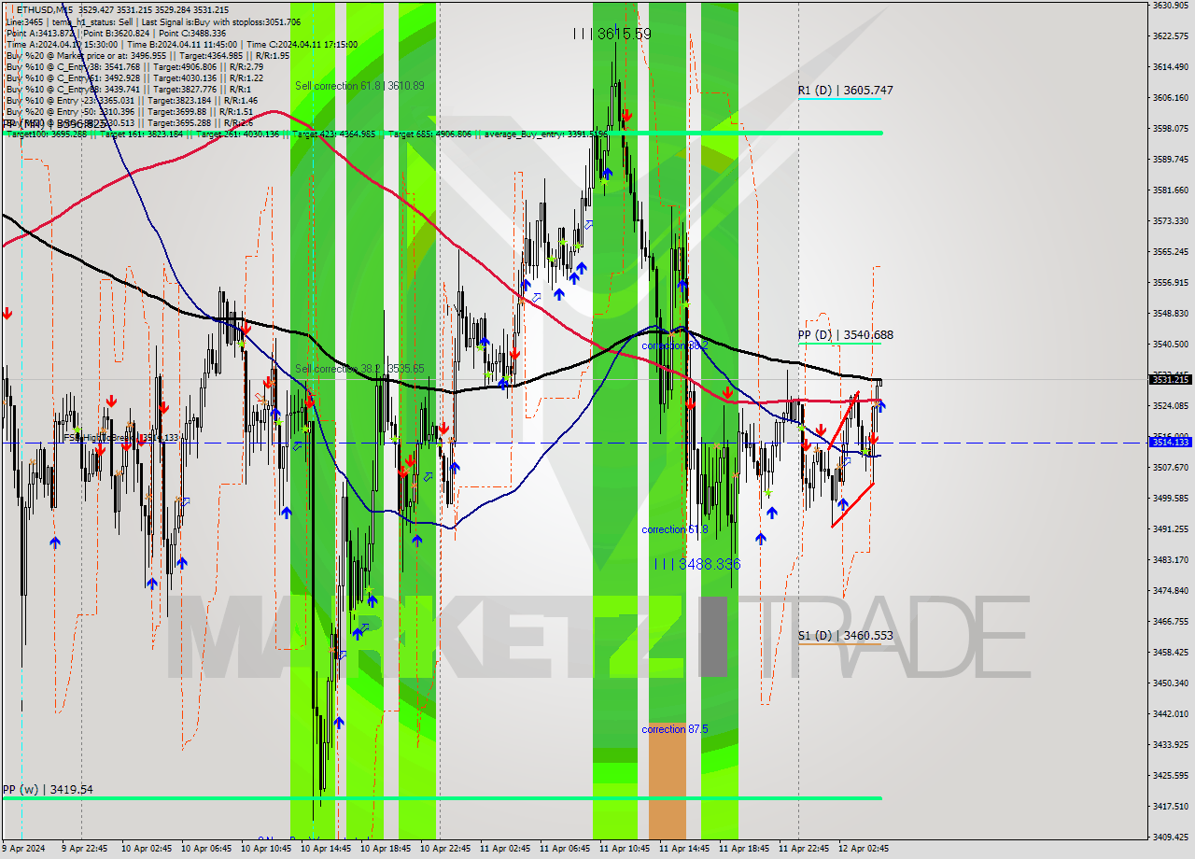
Task: Click the '10 Apr 14:45' time axis label
Action: coord(326,850)
